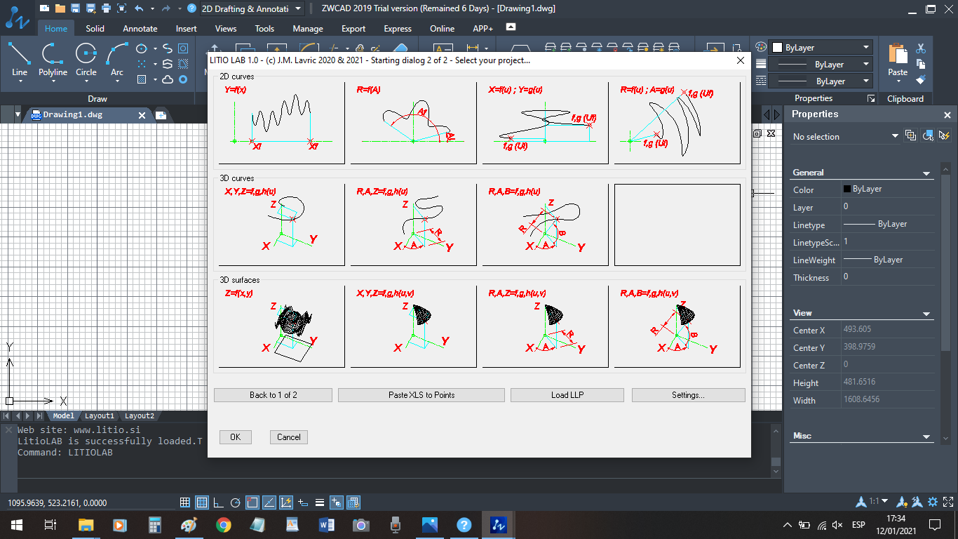
Task: Open the Express ribbon tab
Action: (398, 29)
